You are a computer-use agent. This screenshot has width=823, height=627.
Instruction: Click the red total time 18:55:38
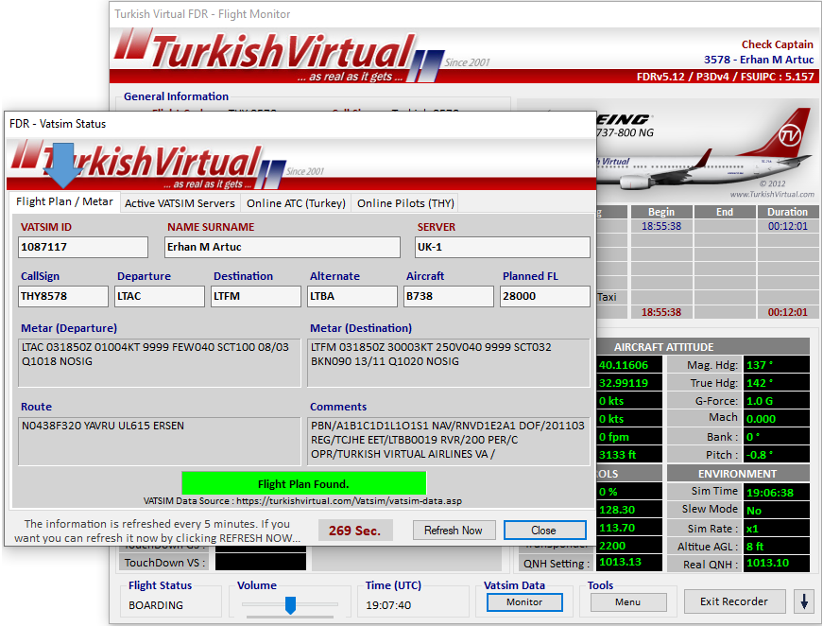point(661,312)
